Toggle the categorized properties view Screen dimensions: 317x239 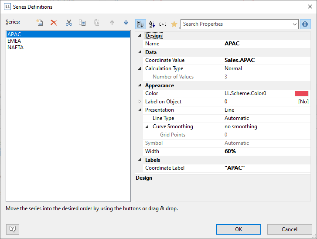click(x=141, y=24)
